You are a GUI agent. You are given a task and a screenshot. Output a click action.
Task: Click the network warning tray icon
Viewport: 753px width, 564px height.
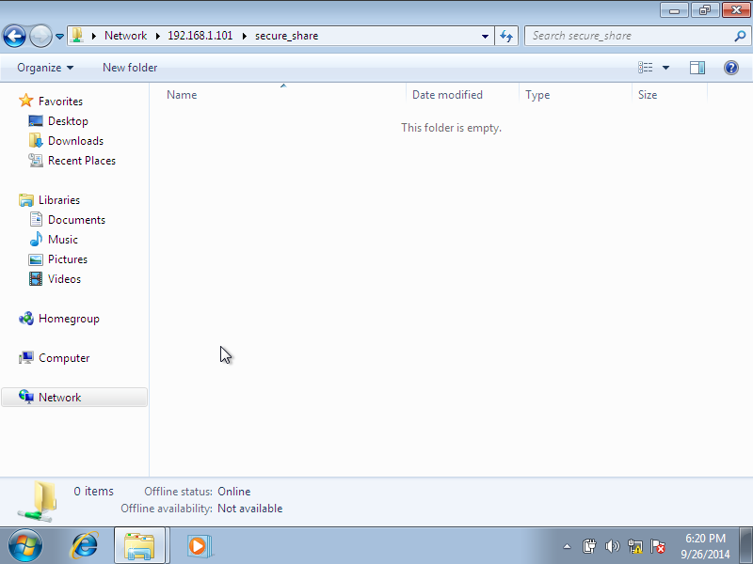[635, 546]
